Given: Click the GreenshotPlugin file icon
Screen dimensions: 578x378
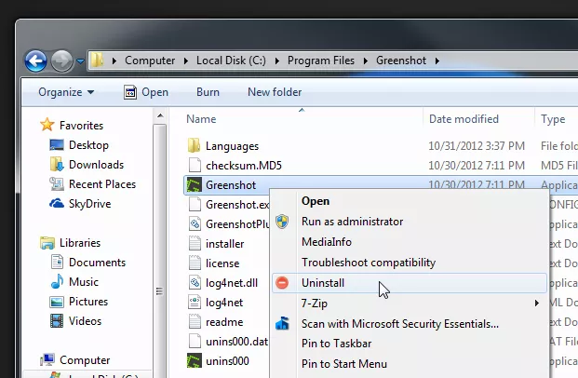Looking at the screenshot, I should [x=195, y=223].
